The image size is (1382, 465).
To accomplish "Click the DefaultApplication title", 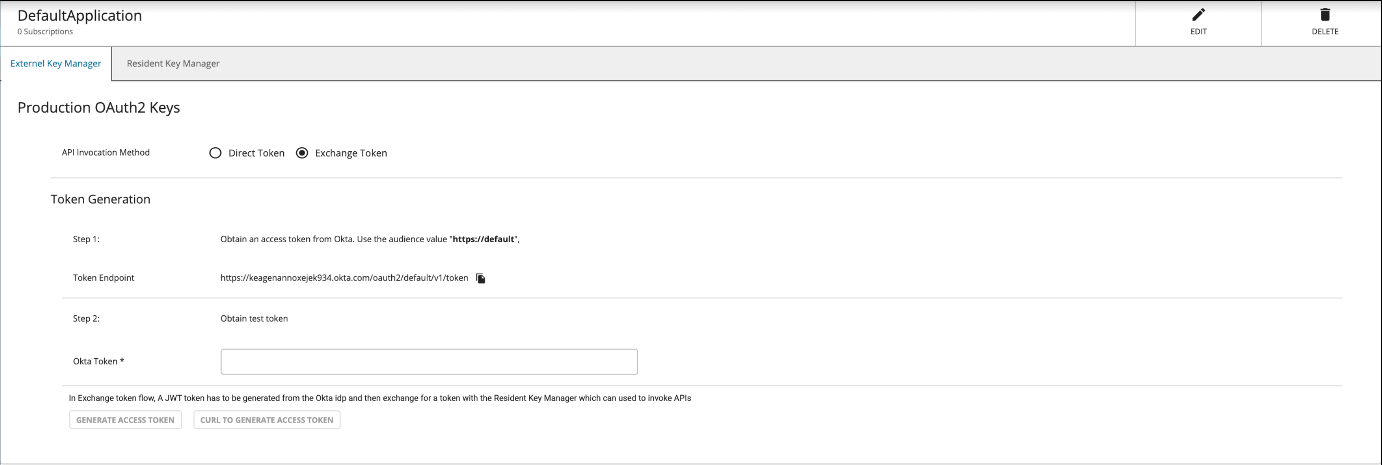I will (x=79, y=16).
